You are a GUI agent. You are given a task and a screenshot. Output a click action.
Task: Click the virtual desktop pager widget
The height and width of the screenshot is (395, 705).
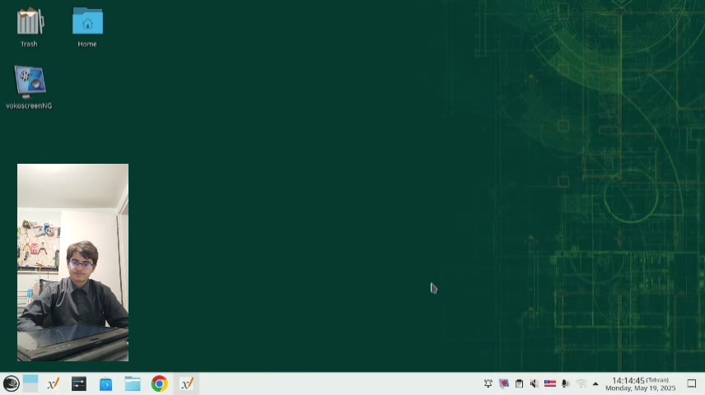coord(30,383)
